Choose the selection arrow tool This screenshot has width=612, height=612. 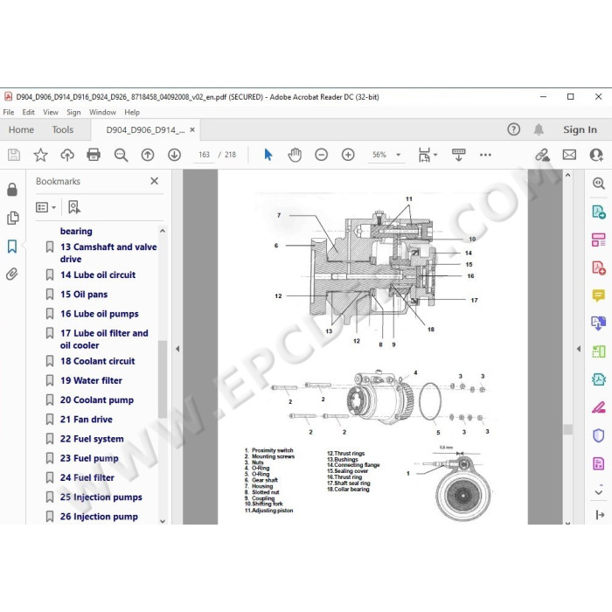[268, 155]
